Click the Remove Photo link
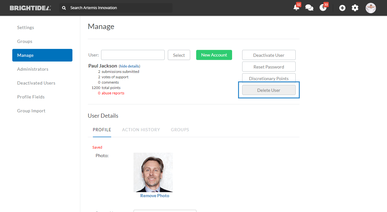Image resolution: width=387 pixels, height=212 pixels. point(155,196)
